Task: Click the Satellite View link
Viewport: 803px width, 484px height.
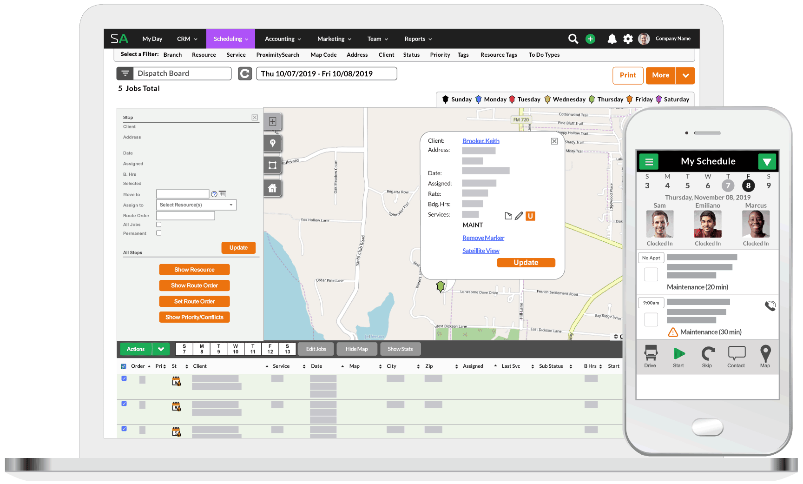Action: 481,251
